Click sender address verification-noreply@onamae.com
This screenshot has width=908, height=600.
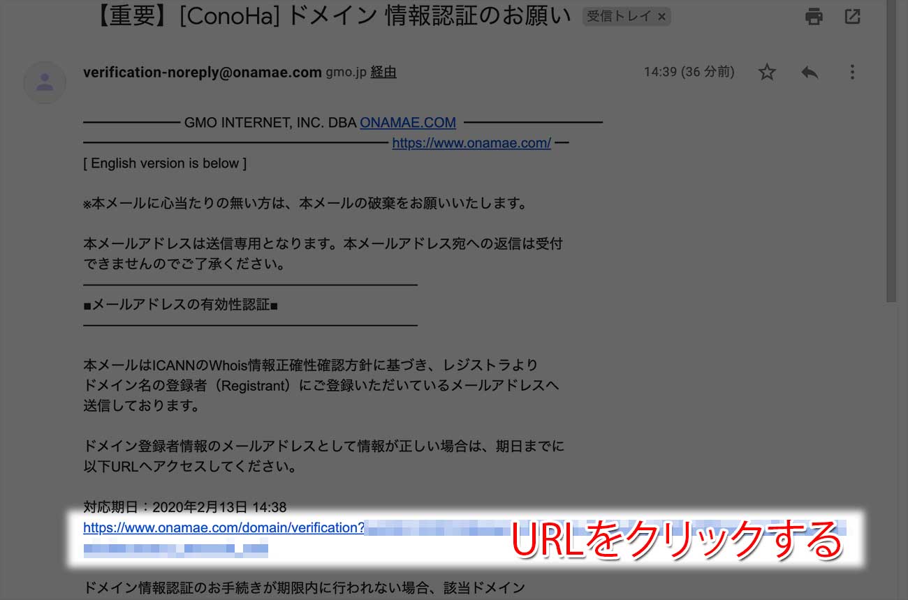tap(203, 72)
